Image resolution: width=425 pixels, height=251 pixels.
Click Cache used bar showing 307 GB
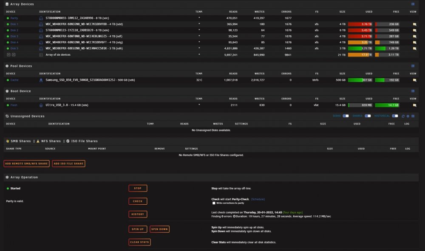point(360,80)
